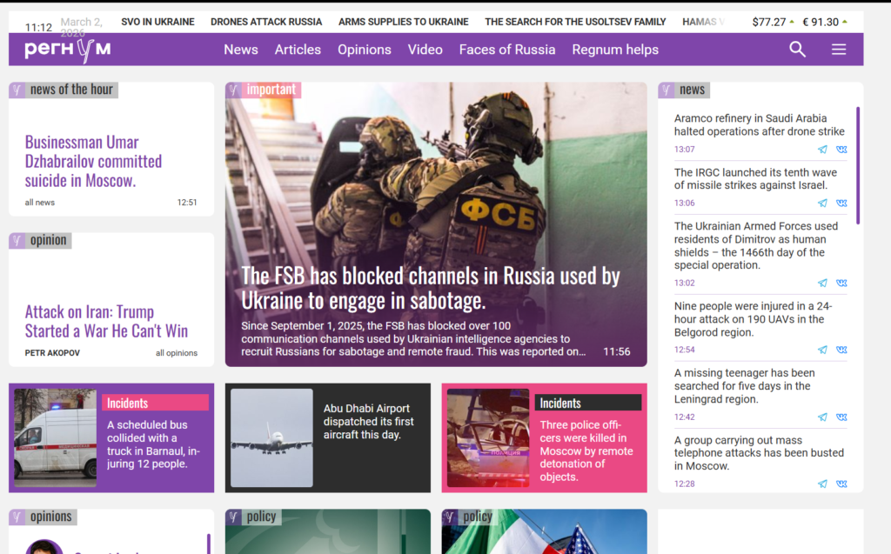Select the Video navigation tab
Screen dimensions: 891x554
click(425, 50)
